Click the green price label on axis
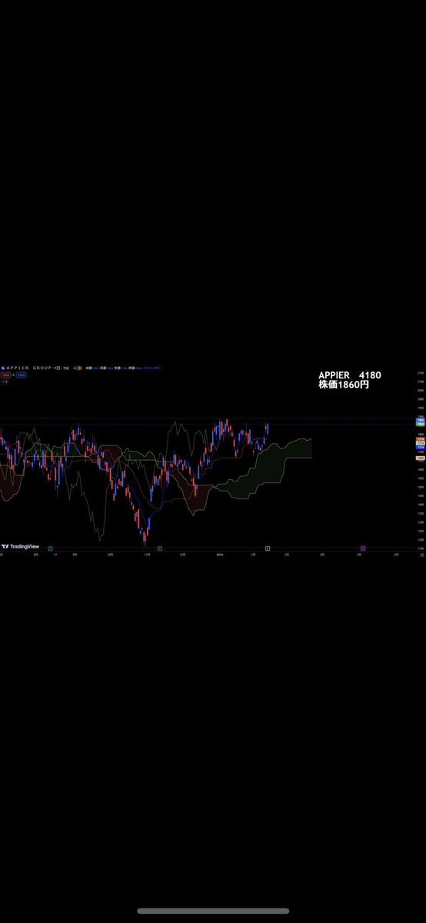This screenshot has height=923, width=426. pos(421,425)
